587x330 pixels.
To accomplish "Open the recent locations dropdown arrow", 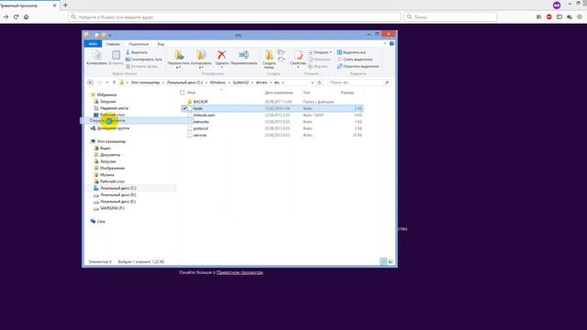I will pyautogui.click(x=107, y=82).
